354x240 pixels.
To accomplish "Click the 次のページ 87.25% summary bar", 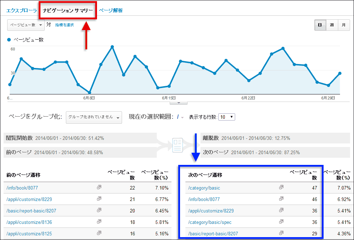I will [x=275, y=152].
